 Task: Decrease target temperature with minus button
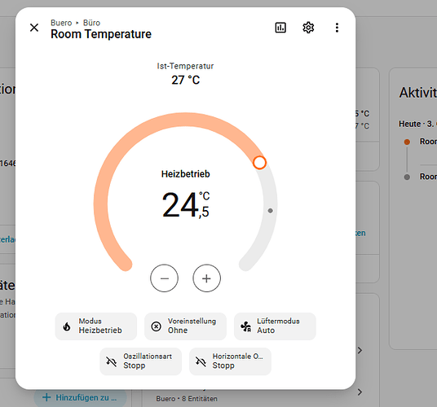tap(164, 278)
